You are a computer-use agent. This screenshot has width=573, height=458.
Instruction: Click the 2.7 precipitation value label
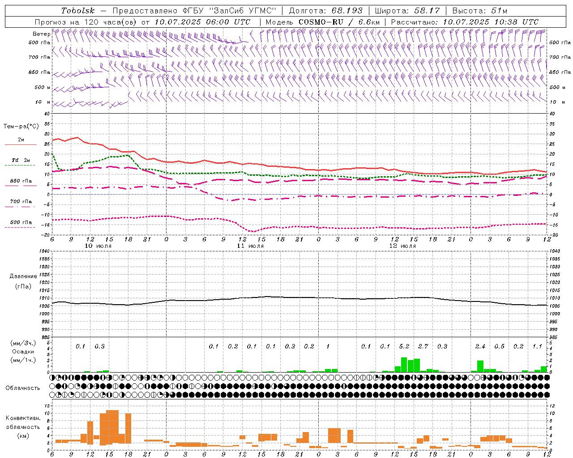click(423, 346)
